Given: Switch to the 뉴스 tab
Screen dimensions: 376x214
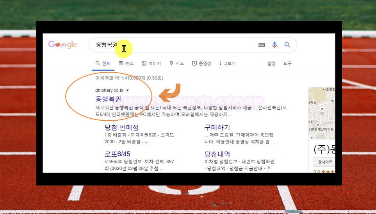Looking at the screenshot, I should (126, 63).
